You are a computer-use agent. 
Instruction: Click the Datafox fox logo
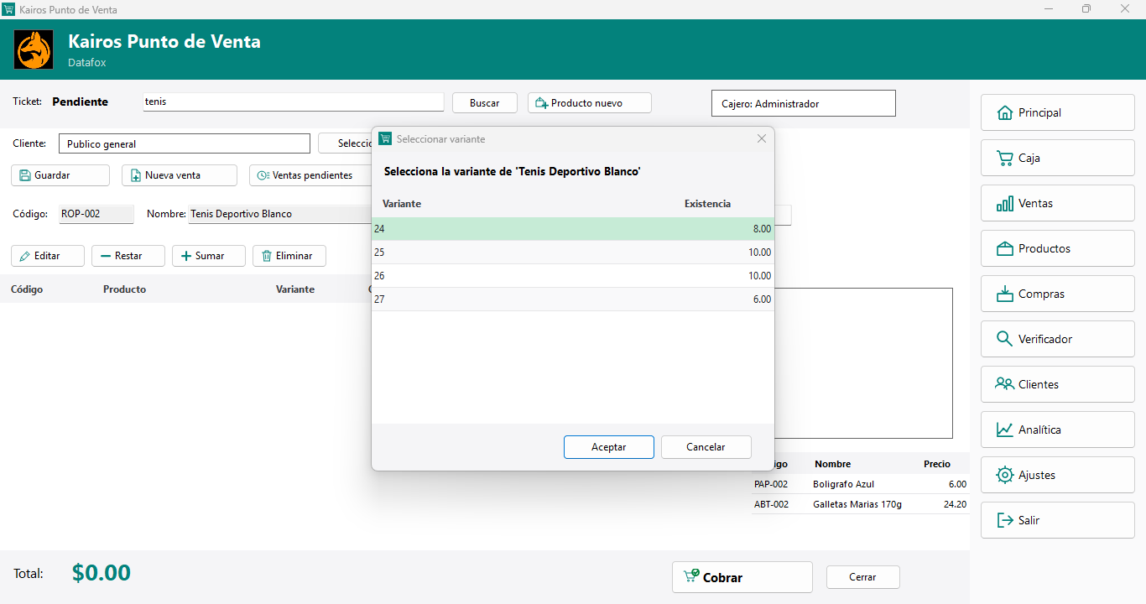[34, 50]
